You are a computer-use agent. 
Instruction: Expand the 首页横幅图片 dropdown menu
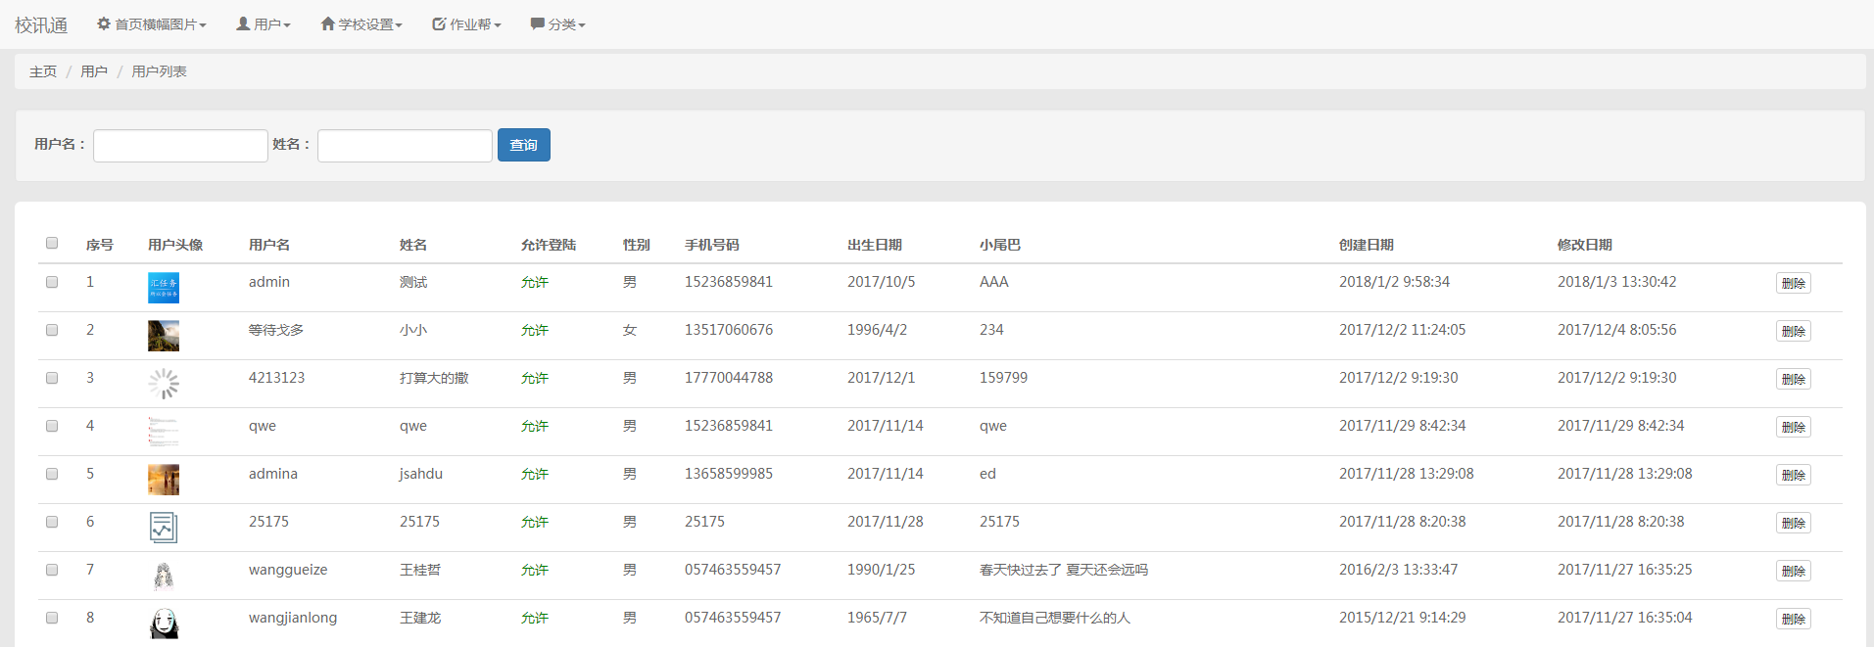152,24
